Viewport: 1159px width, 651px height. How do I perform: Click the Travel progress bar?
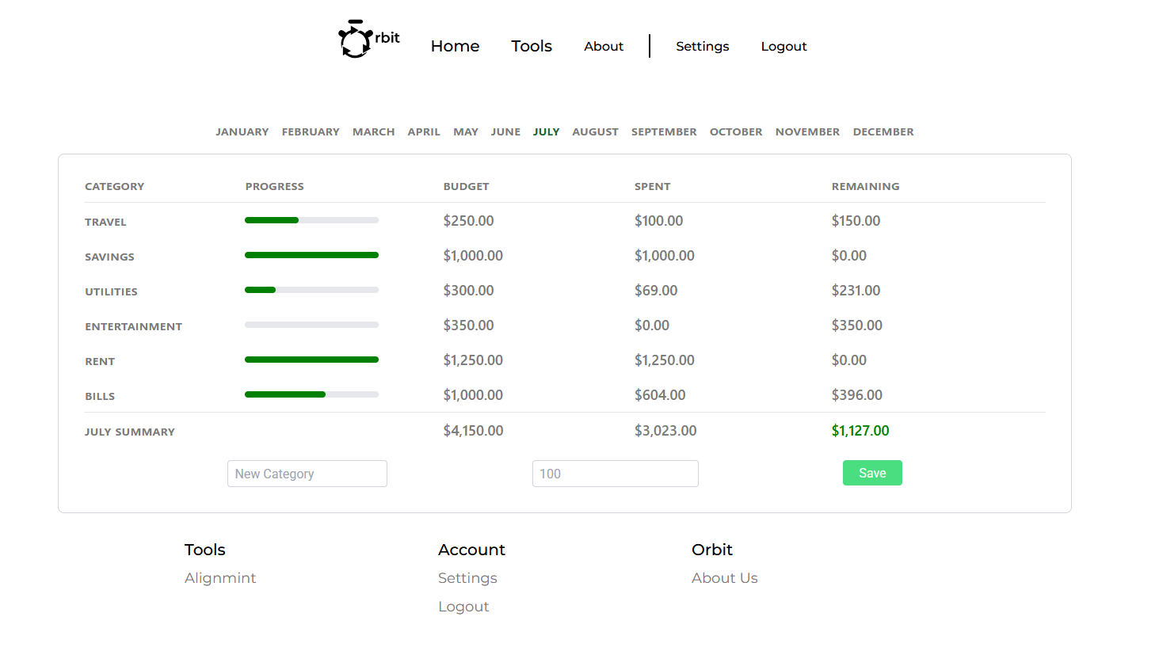tap(311, 220)
